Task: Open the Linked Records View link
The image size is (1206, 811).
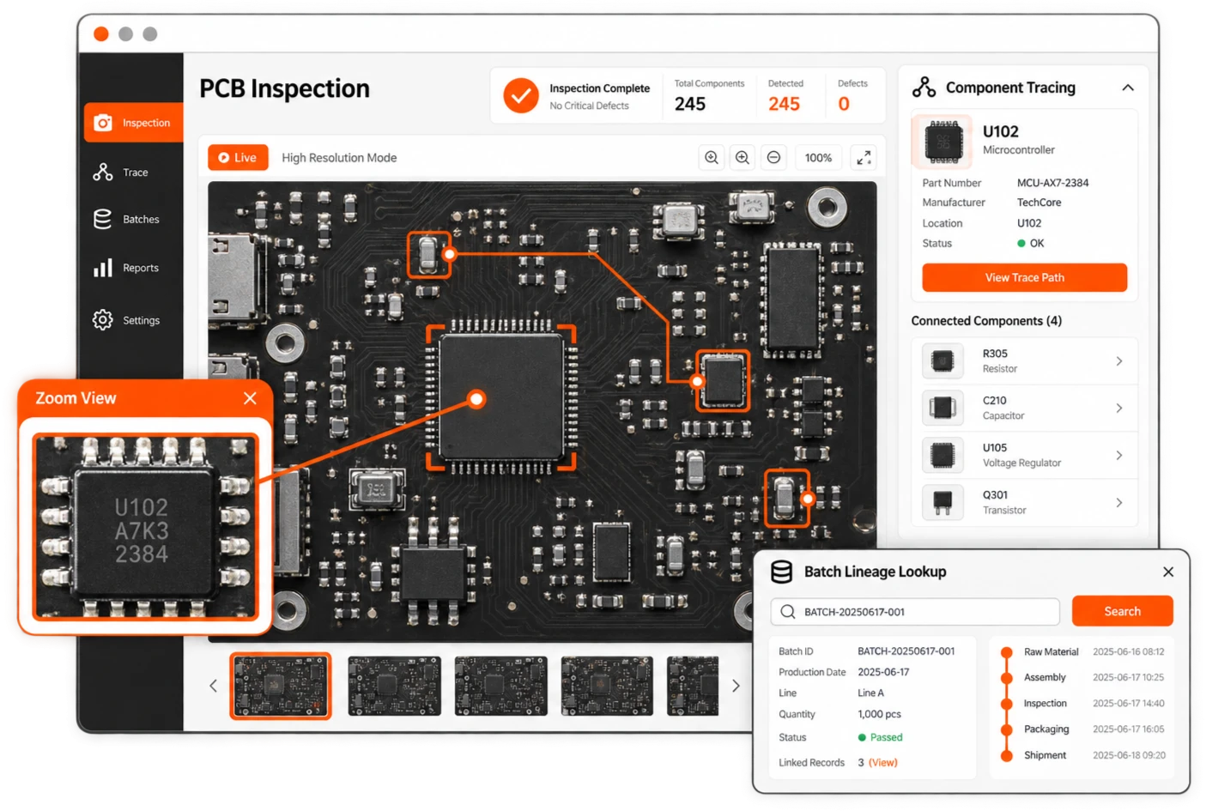Action: (x=883, y=763)
